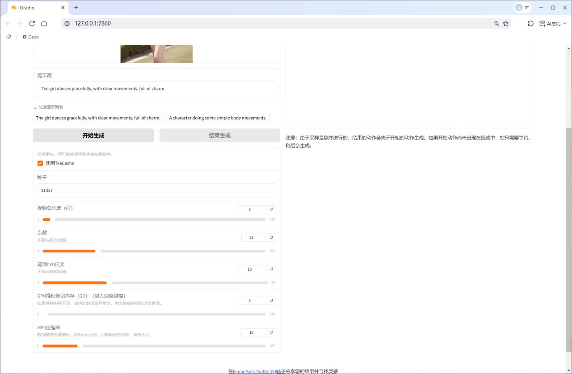Reset the GPU reserved memory value
Screen dimensions: 572x374
tap(271, 301)
